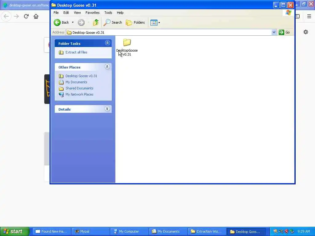Screen dimensions: 315x236
Task: Collapse the Other Places panel
Action: [x=107, y=67]
